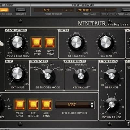Set Up Range to OFF position
Image resolution: width=130 pixels, height=130 pixels.
point(102,85)
